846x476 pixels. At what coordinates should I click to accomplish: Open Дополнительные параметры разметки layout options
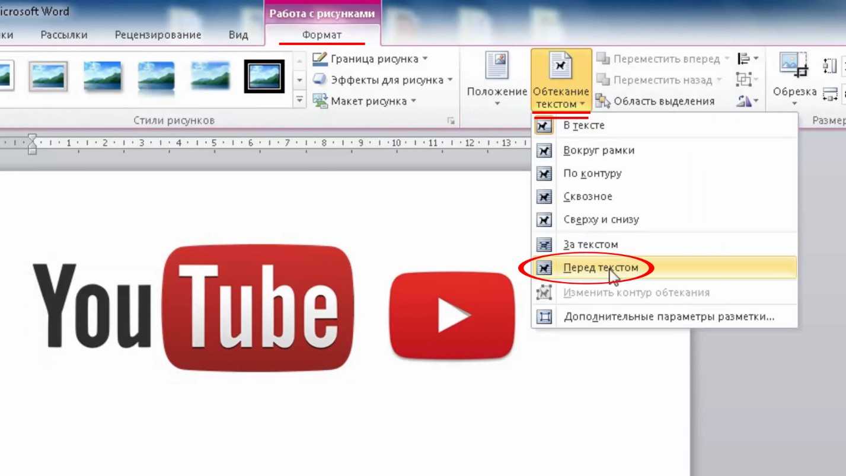tap(664, 317)
